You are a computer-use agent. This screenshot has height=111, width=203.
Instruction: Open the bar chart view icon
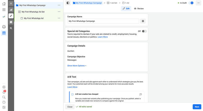[11, 10]
